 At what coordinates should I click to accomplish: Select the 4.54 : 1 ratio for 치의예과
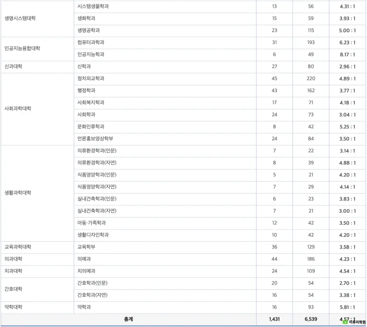coord(347,272)
